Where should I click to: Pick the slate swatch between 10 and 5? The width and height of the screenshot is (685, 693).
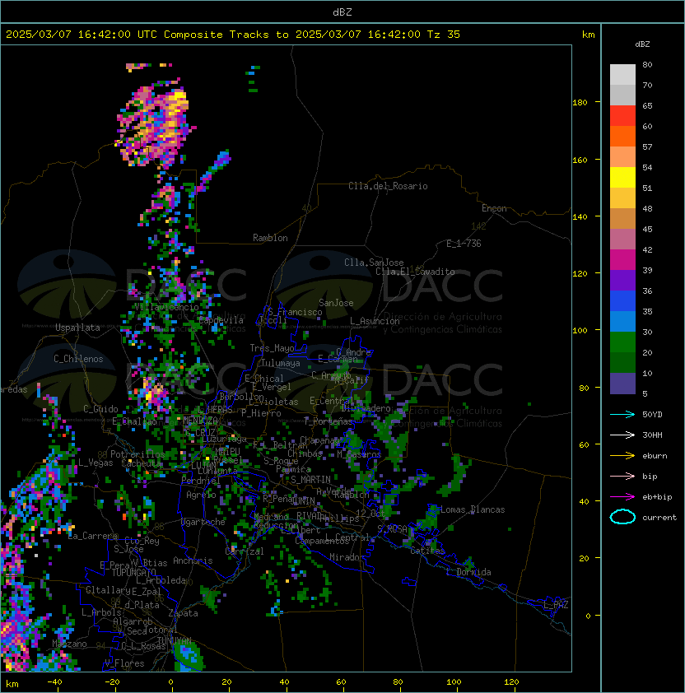tap(622, 384)
